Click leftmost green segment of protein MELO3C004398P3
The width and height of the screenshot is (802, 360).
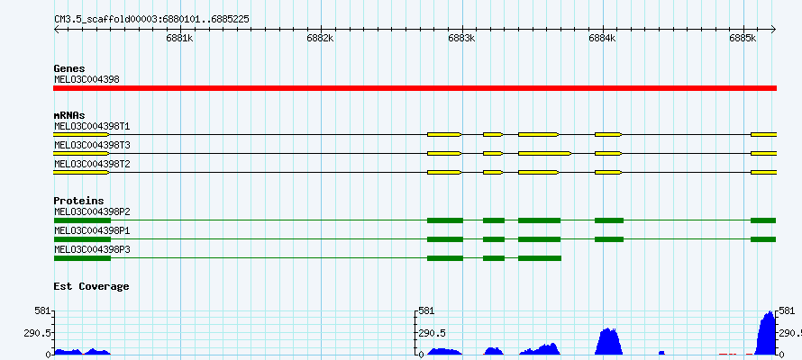coord(82,258)
